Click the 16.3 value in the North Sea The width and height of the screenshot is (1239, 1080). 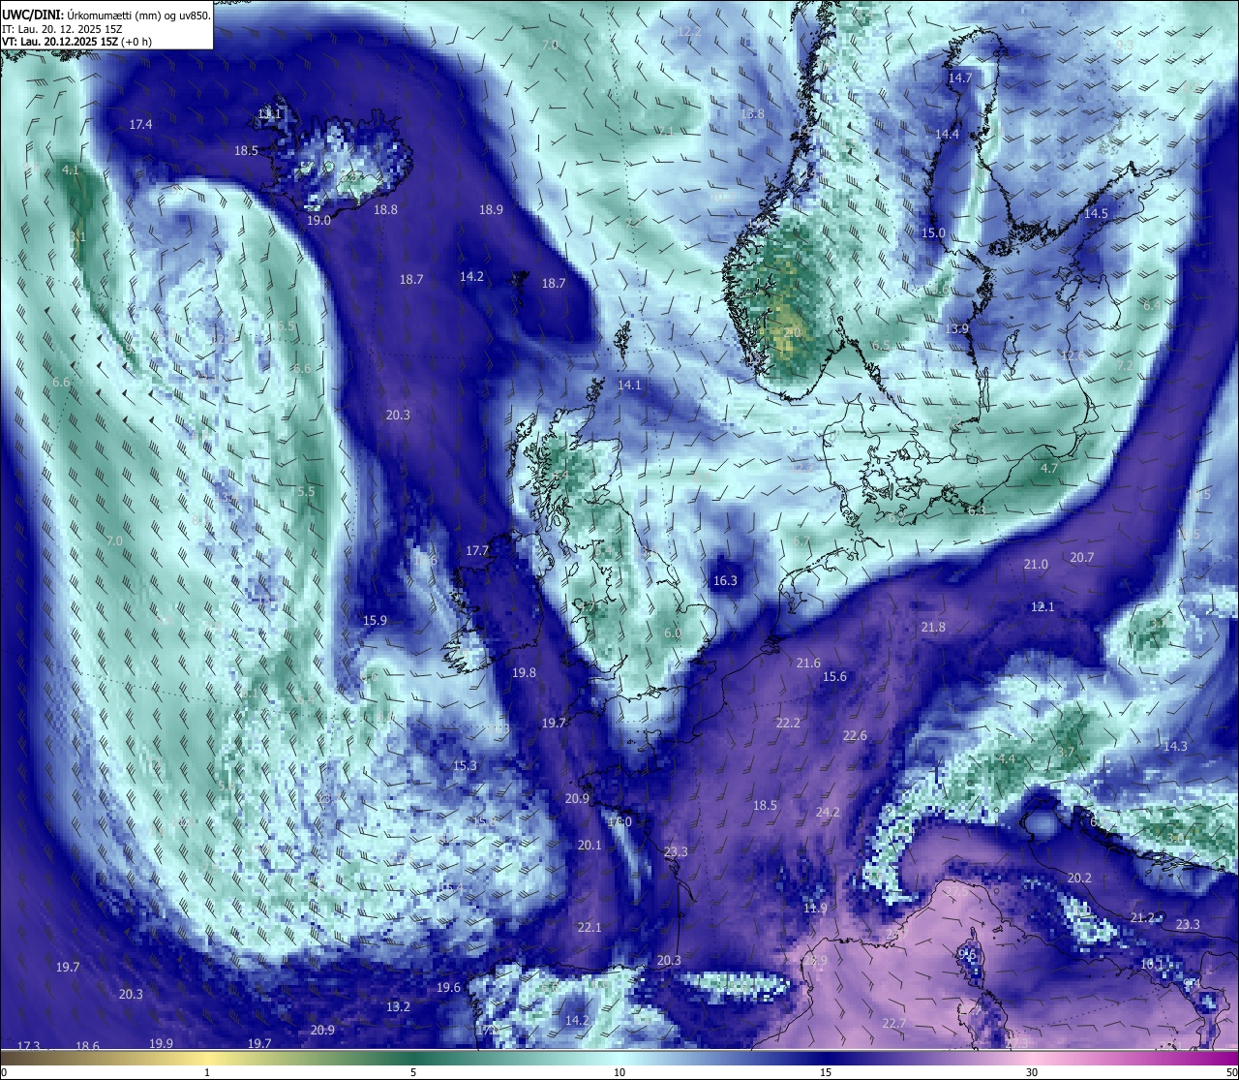[x=725, y=580]
